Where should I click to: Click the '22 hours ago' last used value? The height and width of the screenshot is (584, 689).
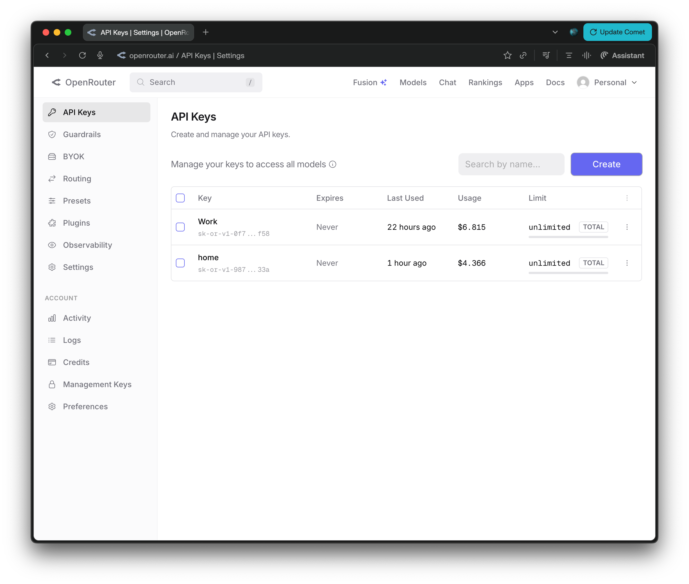tap(411, 227)
